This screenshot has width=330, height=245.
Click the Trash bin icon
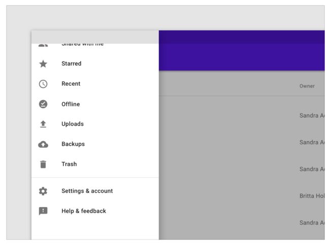(x=43, y=164)
